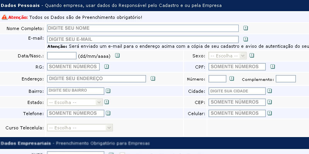Open the help icon next to Data/Nasc.

pos(117,55)
